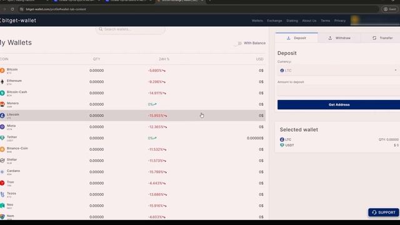
Task: Click the Miota coin icon
Action: pyautogui.click(x=2, y=127)
